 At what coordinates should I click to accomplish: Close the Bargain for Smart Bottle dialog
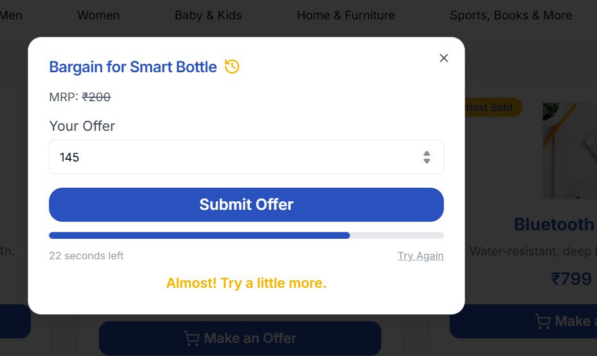click(x=444, y=58)
